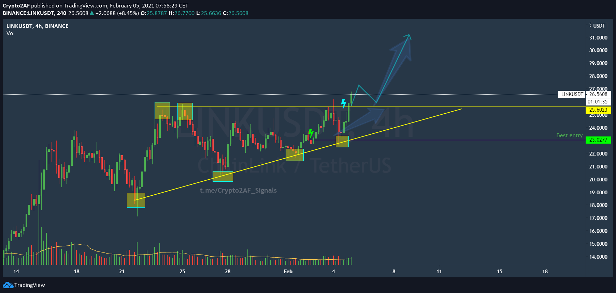616x293 pixels.
Task: Click the TradingView.com text in the header
Action: point(85,5)
